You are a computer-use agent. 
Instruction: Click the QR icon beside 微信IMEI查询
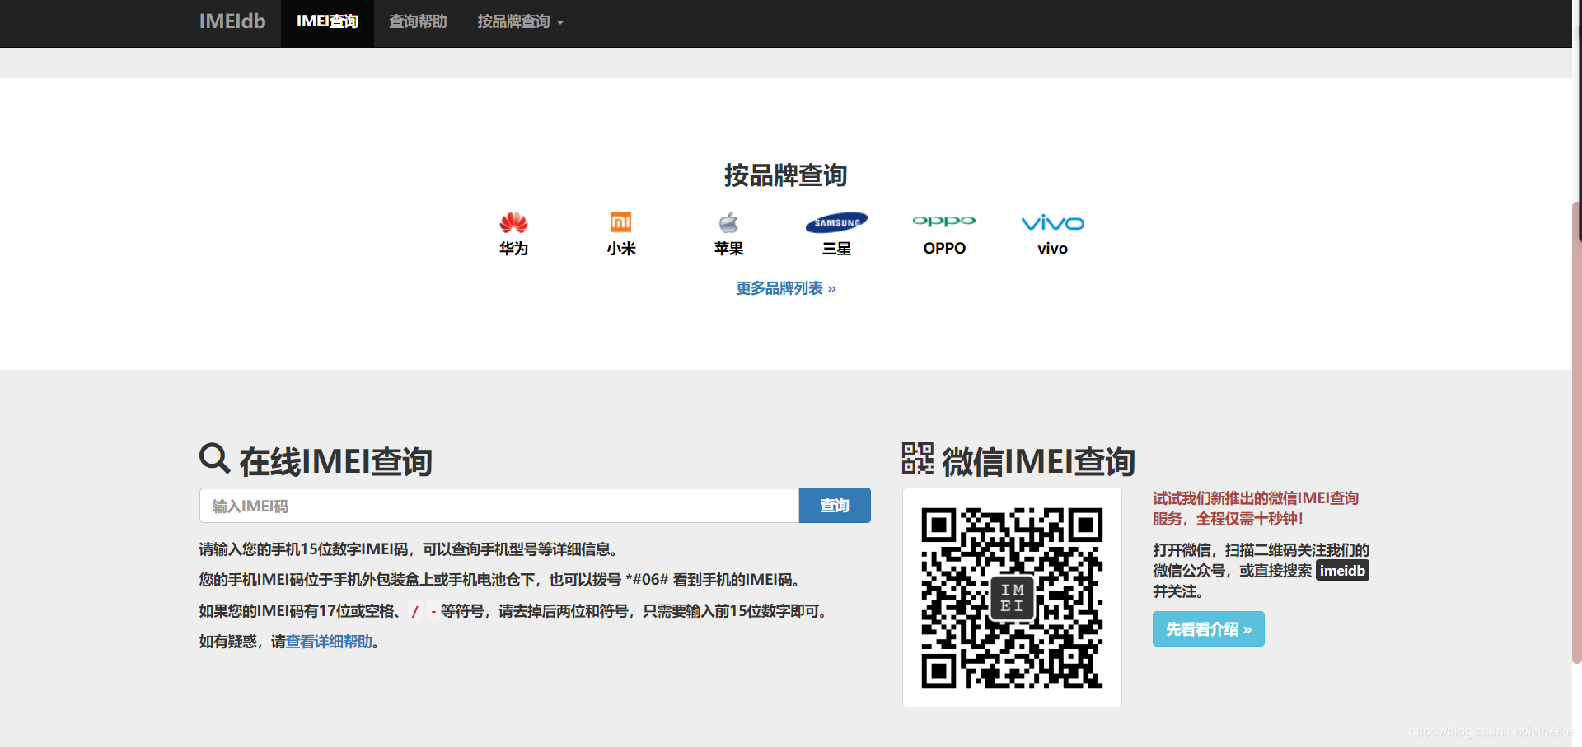point(918,458)
